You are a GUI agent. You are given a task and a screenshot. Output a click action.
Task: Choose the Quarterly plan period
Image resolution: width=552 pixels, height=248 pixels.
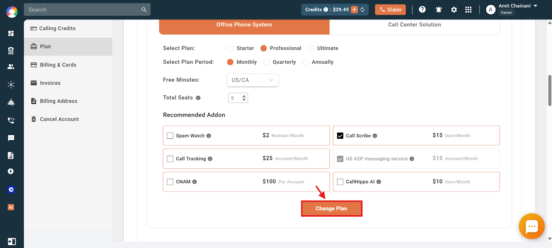pyautogui.click(x=266, y=62)
